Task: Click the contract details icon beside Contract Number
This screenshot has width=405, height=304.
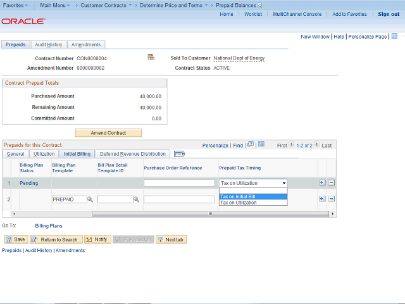Action: click(151, 58)
